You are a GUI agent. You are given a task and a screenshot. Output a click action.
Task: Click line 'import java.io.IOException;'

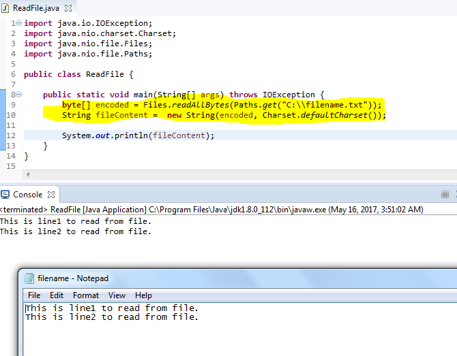(88, 23)
